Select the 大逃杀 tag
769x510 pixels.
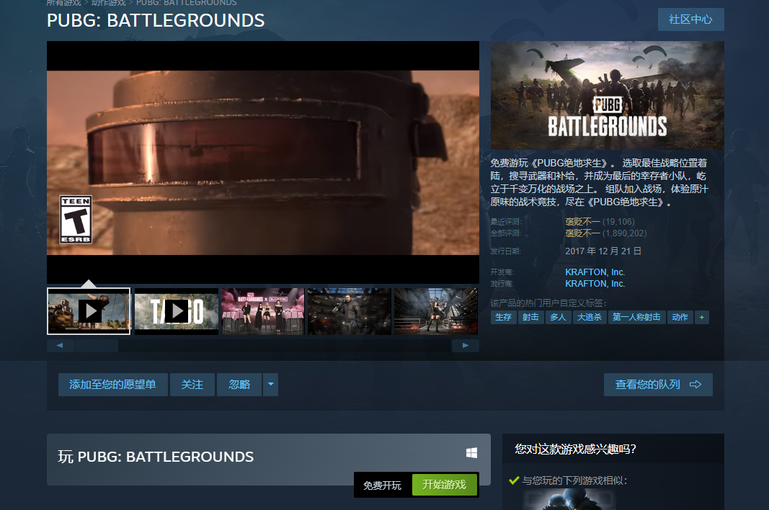tap(589, 317)
